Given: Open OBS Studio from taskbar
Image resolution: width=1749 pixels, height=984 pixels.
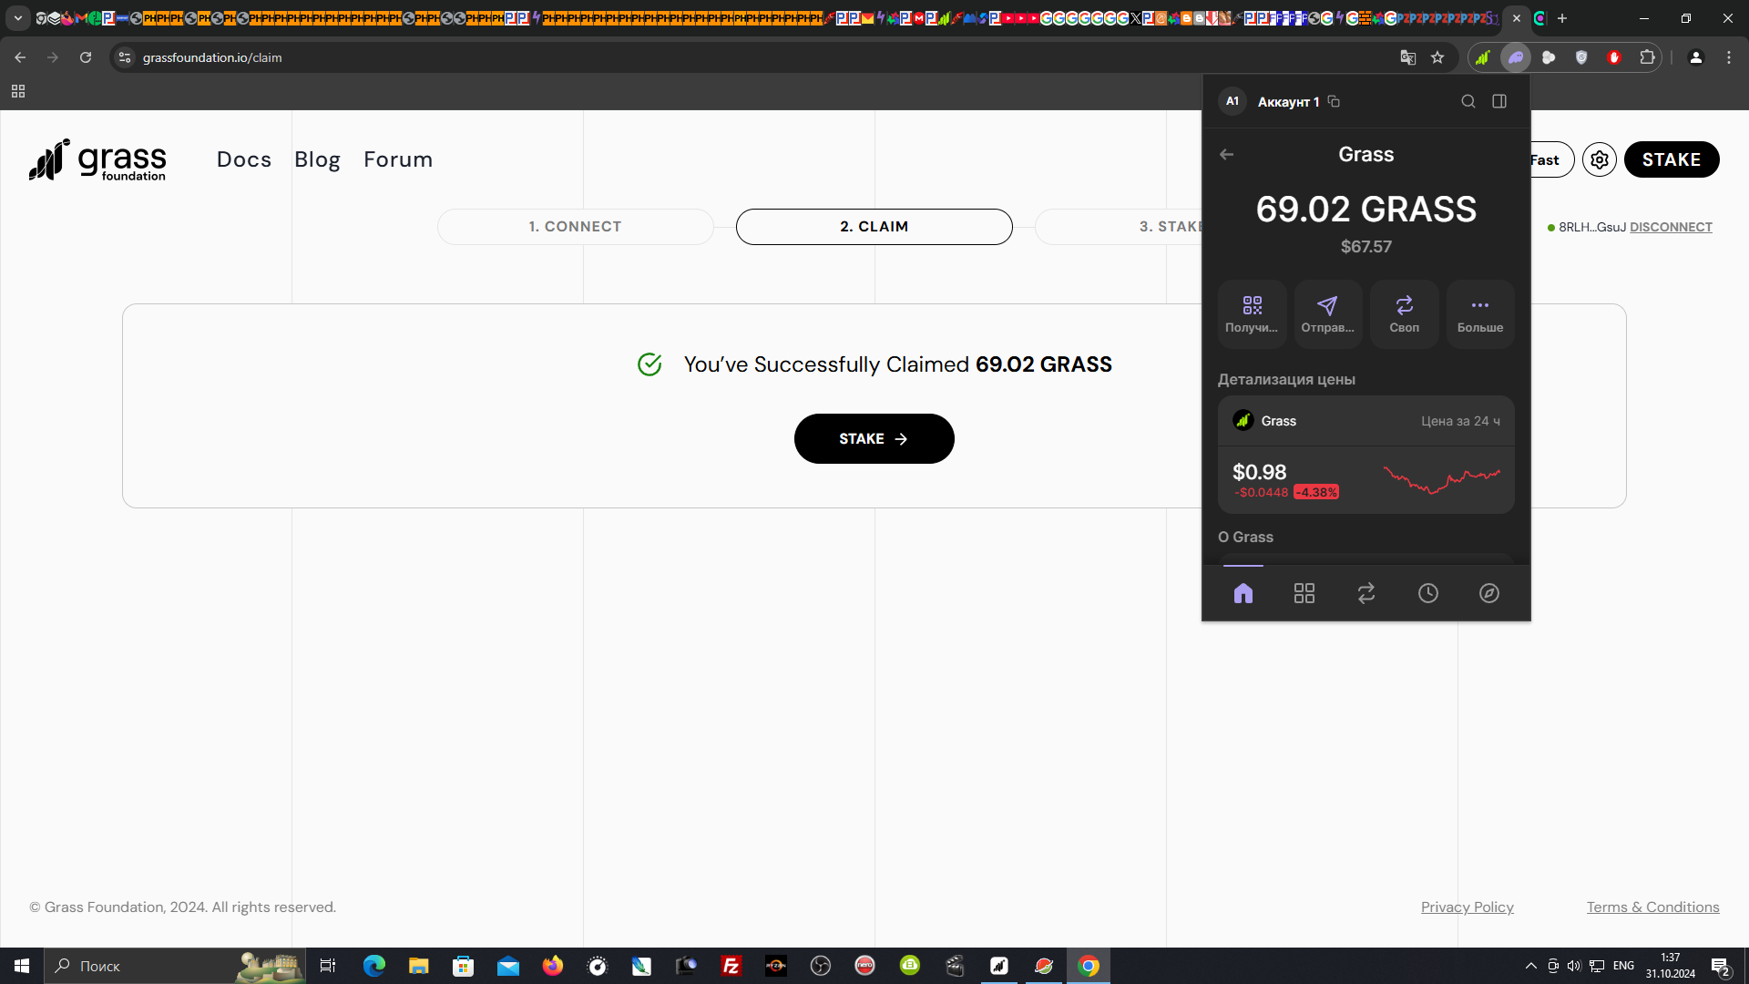Looking at the screenshot, I should [821, 966].
